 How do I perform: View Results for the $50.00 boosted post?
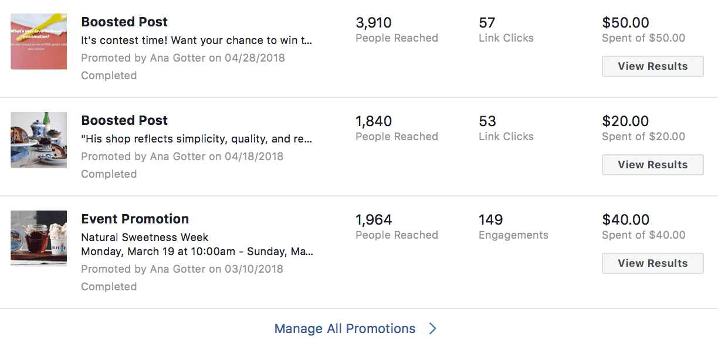pos(652,66)
